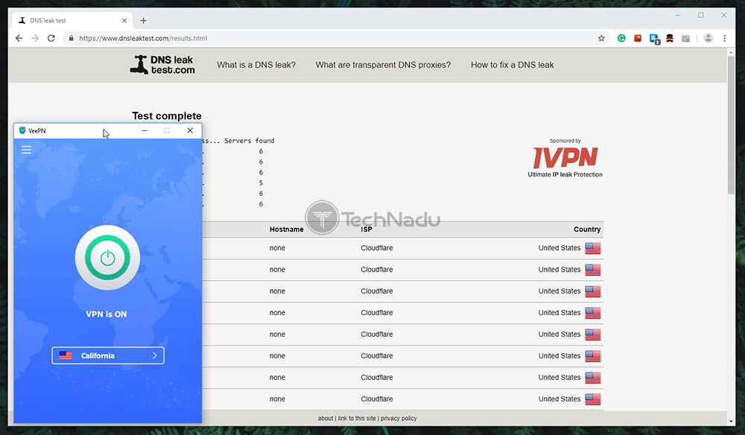The height and width of the screenshot is (435, 745).
Task: Follow the 'about' footer link
Action: pyautogui.click(x=326, y=419)
